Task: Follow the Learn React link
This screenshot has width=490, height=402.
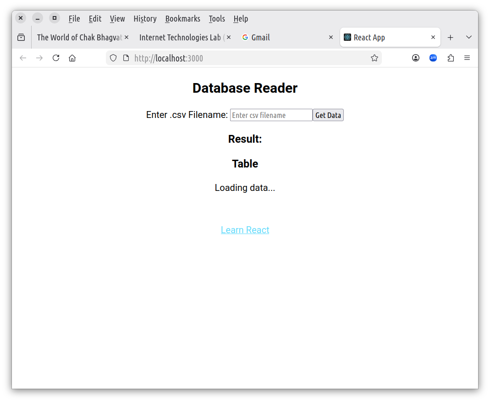Action: pos(245,230)
